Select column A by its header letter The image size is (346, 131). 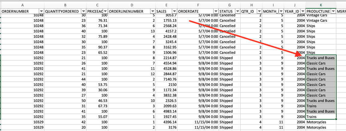(22, 5)
